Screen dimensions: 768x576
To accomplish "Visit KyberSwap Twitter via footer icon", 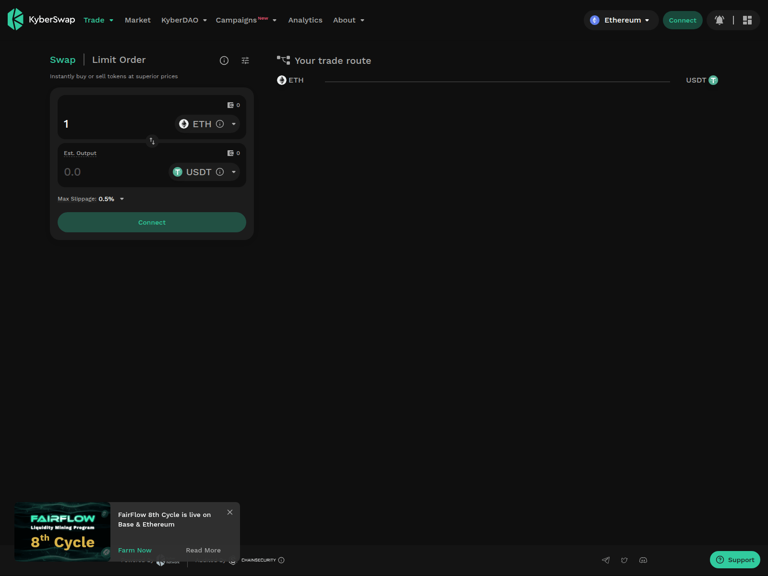I will click(624, 560).
